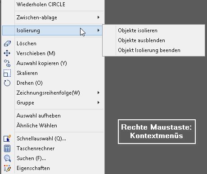Expand the Zwischen-ablage submenu arrow

pos(99,17)
